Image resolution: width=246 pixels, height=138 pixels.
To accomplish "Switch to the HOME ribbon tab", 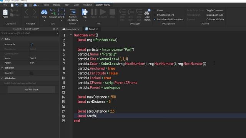I will pos(46,5).
